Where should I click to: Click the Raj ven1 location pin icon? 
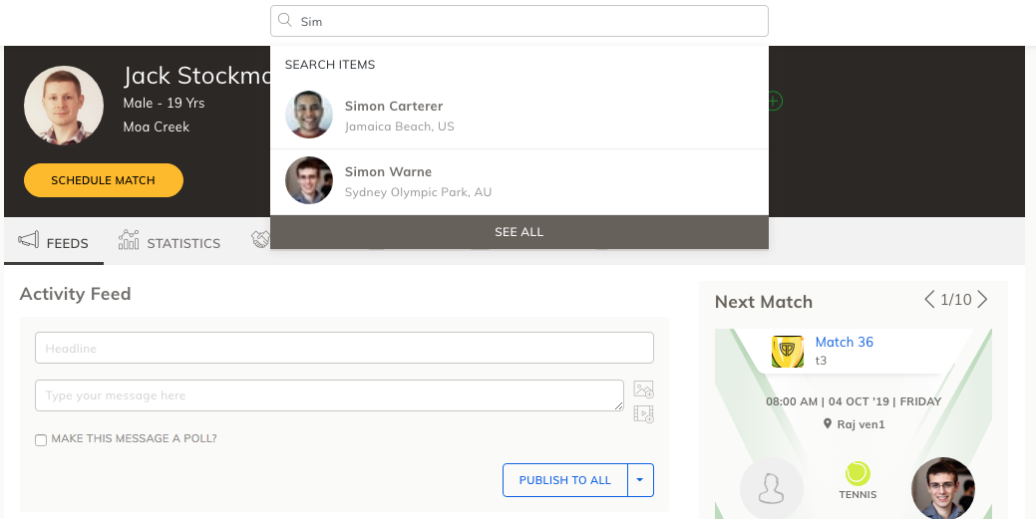[828, 423]
